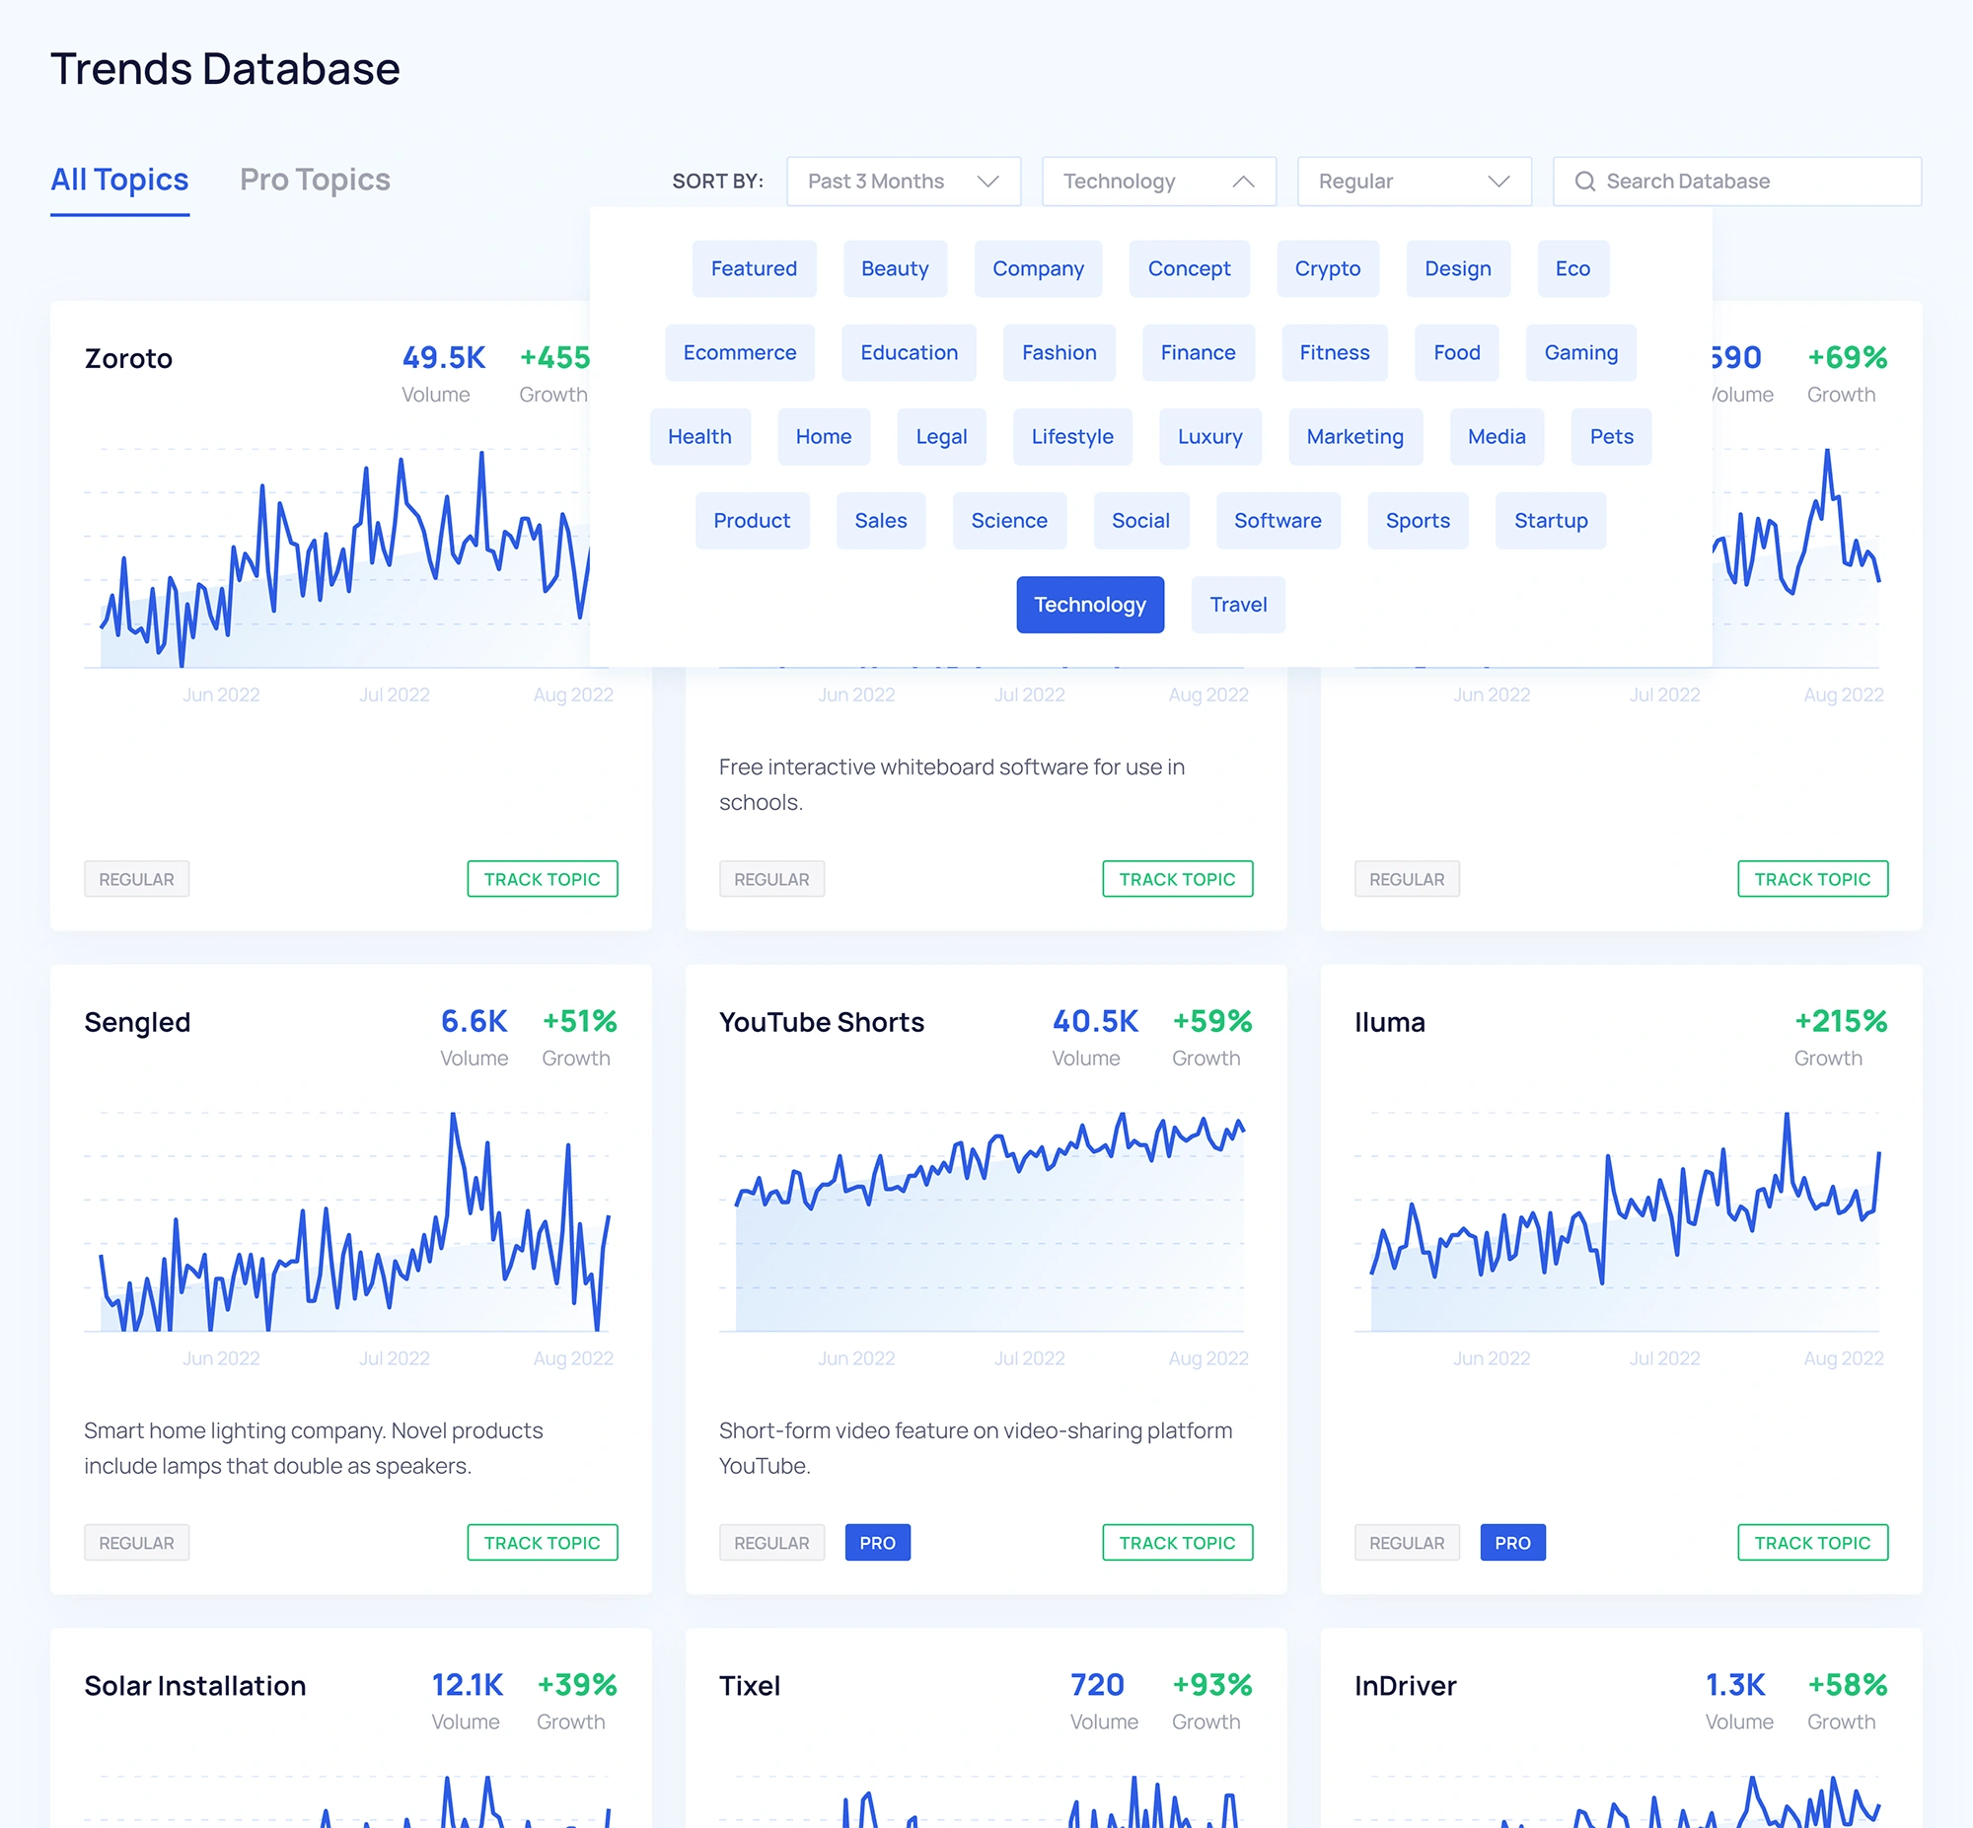
Task: Select the Startup category
Action: pos(1551,521)
